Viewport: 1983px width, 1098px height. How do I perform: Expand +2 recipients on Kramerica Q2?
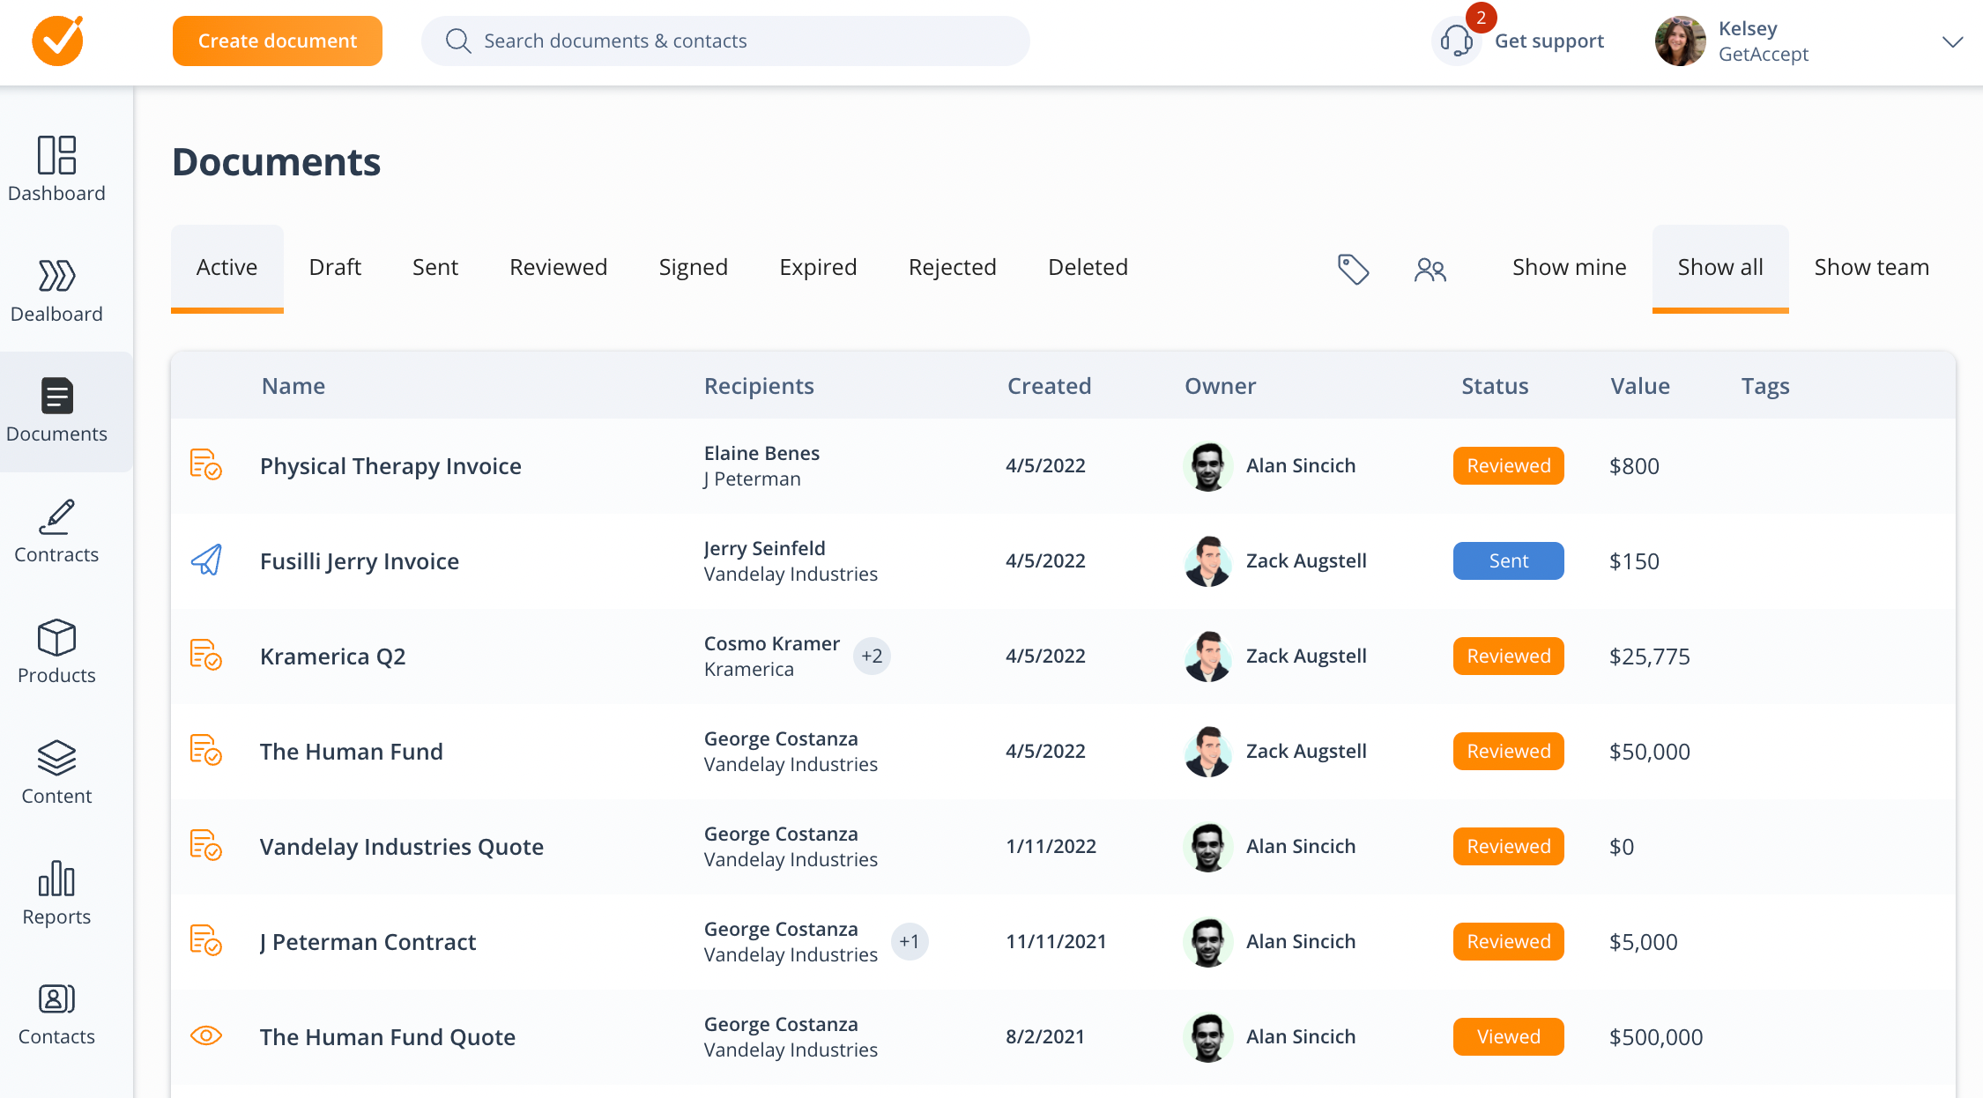[x=872, y=657]
